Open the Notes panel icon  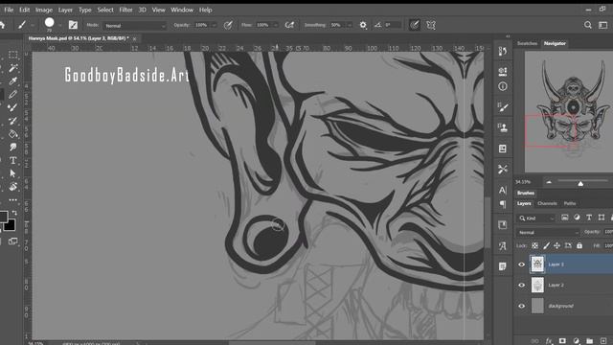[503, 266]
